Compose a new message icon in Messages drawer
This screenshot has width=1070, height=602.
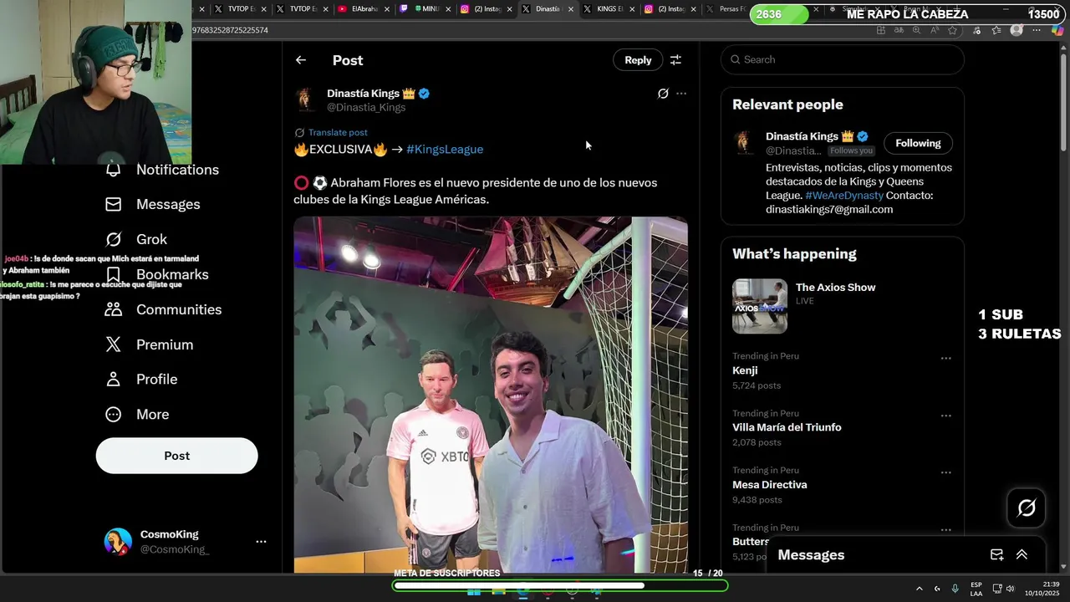pyautogui.click(x=996, y=554)
